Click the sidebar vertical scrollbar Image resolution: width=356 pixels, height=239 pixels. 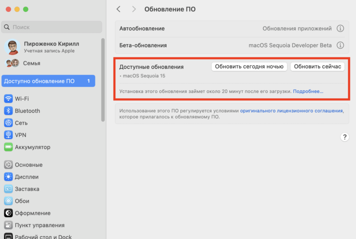[x=103, y=80]
